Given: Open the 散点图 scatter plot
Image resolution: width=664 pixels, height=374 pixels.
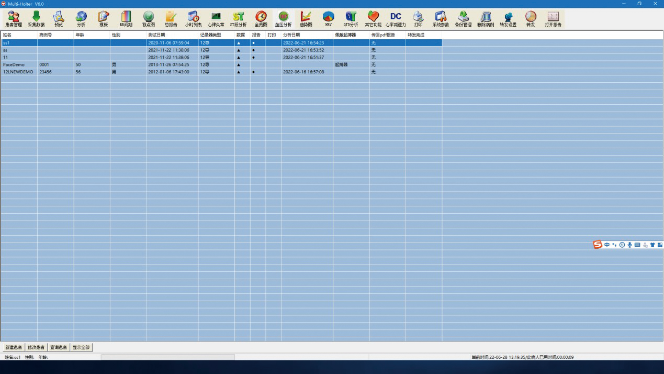Looking at the screenshot, I should coord(149,19).
